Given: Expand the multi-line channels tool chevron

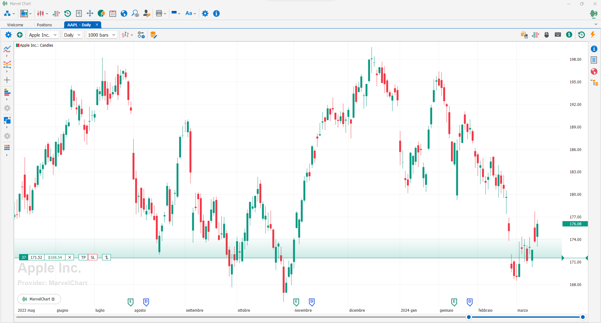Looking at the screenshot, I should [7, 71].
